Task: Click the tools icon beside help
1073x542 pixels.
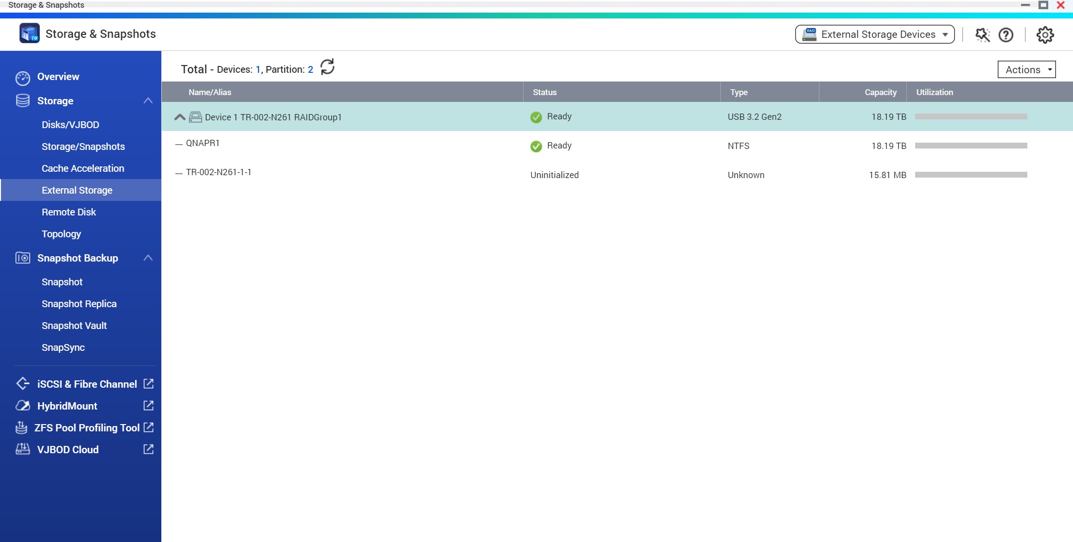Action: pyautogui.click(x=982, y=34)
